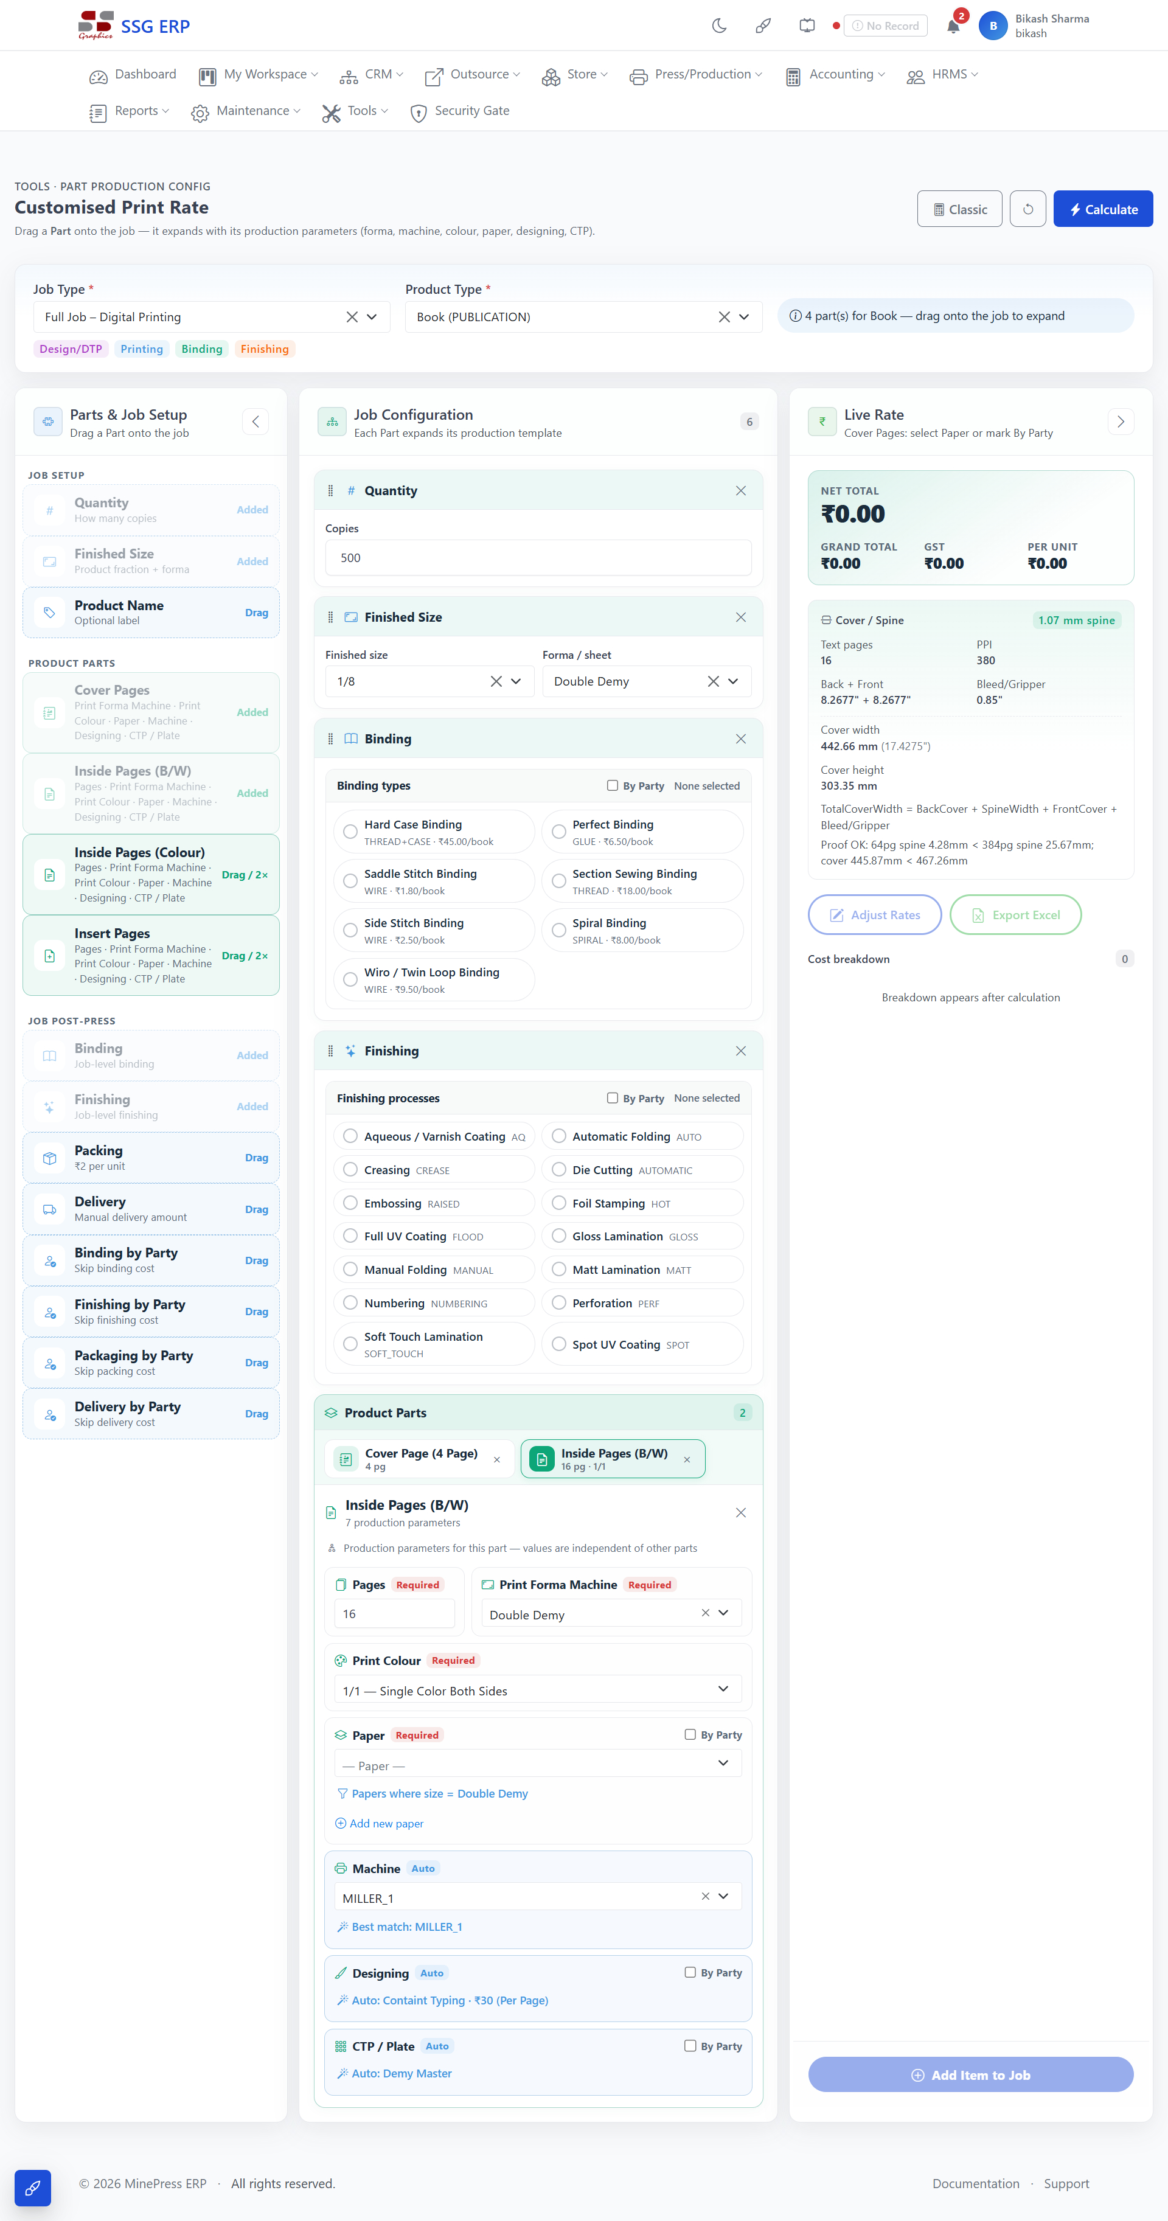Open the Press/Production menu
The image size is (1168, 2221).
tap(695, 75)
